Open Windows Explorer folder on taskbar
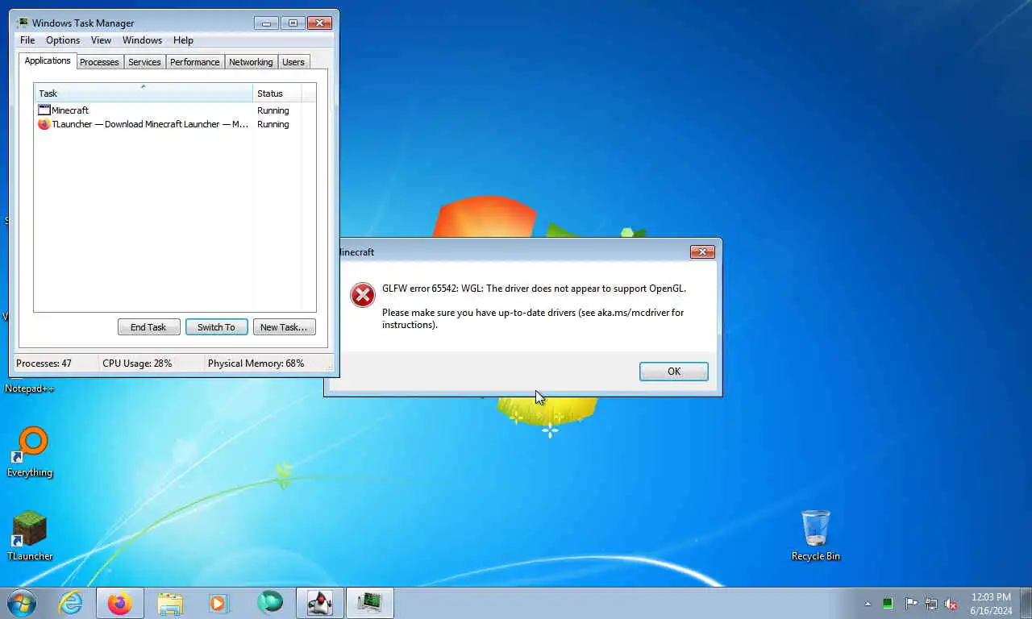 [170, 603]
